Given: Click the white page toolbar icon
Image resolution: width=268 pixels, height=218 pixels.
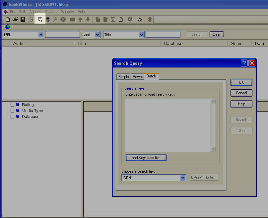Looking at the screenshot, I should point(120,20).
